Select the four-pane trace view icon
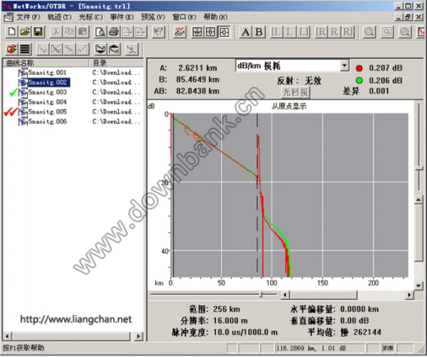 [x=197, y=32]
